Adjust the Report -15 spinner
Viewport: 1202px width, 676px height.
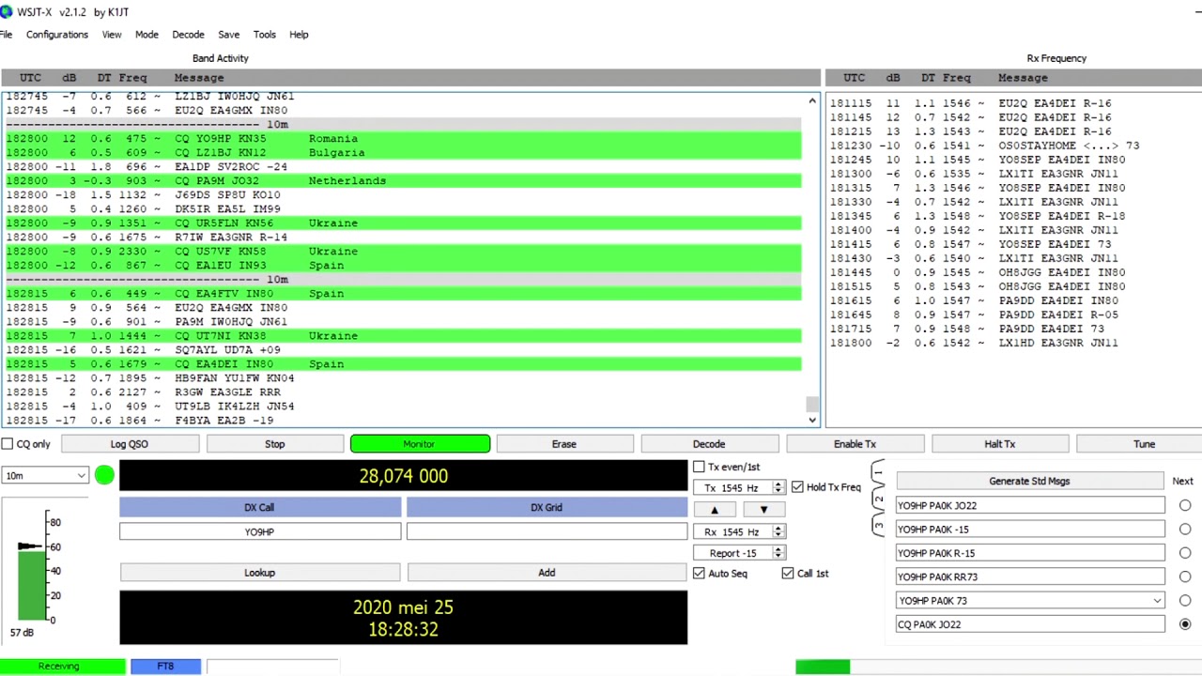tap(778, 554)
